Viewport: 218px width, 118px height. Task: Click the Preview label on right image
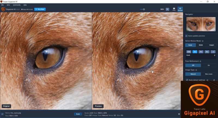[98, 106]
